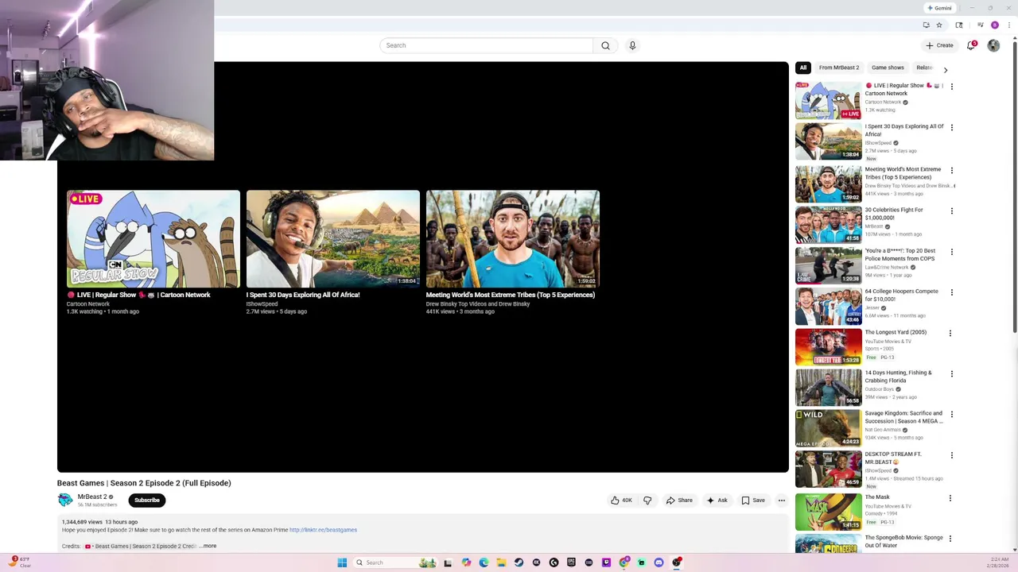The height and width of the screenshot is (572, 1018).
Task: Open options for Top 20 Police Moments video
Action: coord(952,252)
